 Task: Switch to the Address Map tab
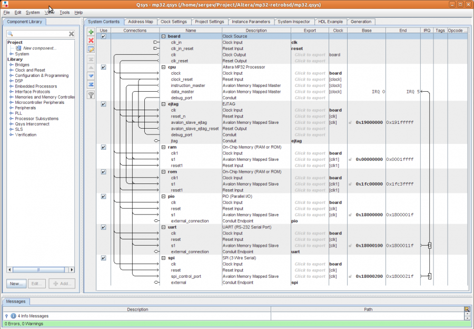click(x=141, y=22)
